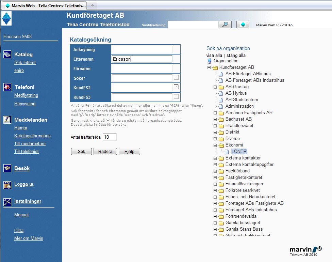Open the Hitta link

(x=19, y=230)
